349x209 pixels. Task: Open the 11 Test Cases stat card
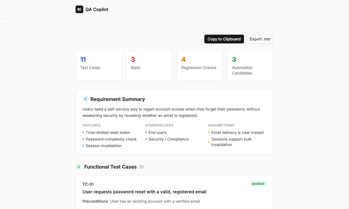[99, 65]
